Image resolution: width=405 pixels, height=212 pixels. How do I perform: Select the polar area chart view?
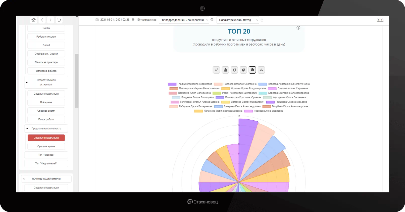coord(252,70)
